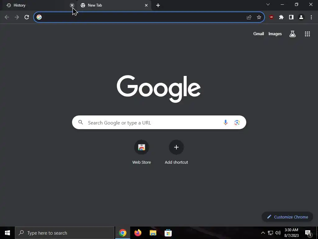Image resolution: width=318 pixels, height=239 pixels.
Task: Click the Google site icon in address bar
Action: (39, 17)
